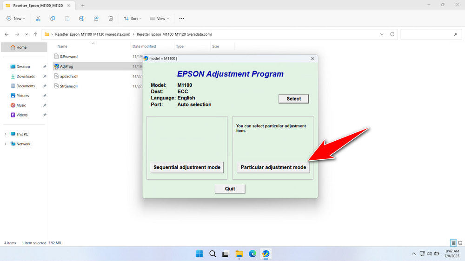Viewport: 465px width, 261px height.
Task: Close the Resetter_Epson_M1100_M1120 tab
Action: pyautogui.click(x=69, y=6)
